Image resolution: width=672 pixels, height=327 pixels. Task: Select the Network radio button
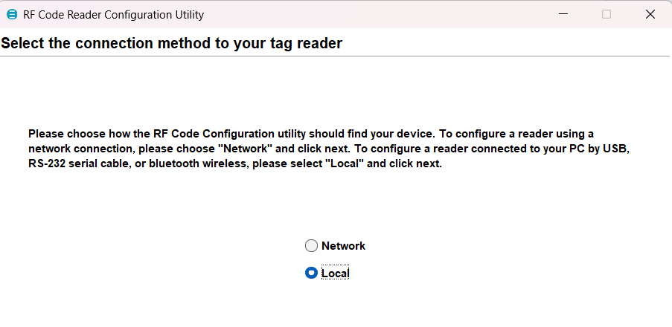311,246
